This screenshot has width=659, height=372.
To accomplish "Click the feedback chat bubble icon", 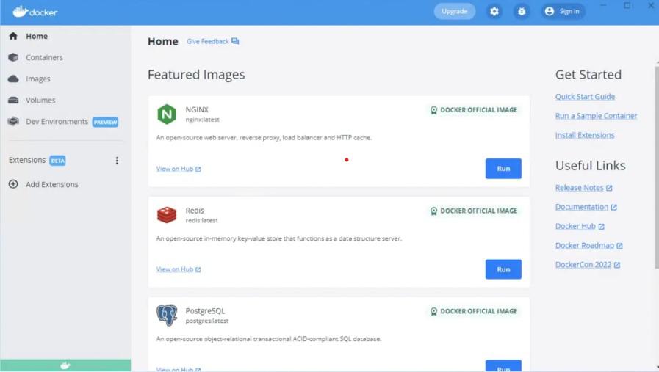I will point(235,41).
